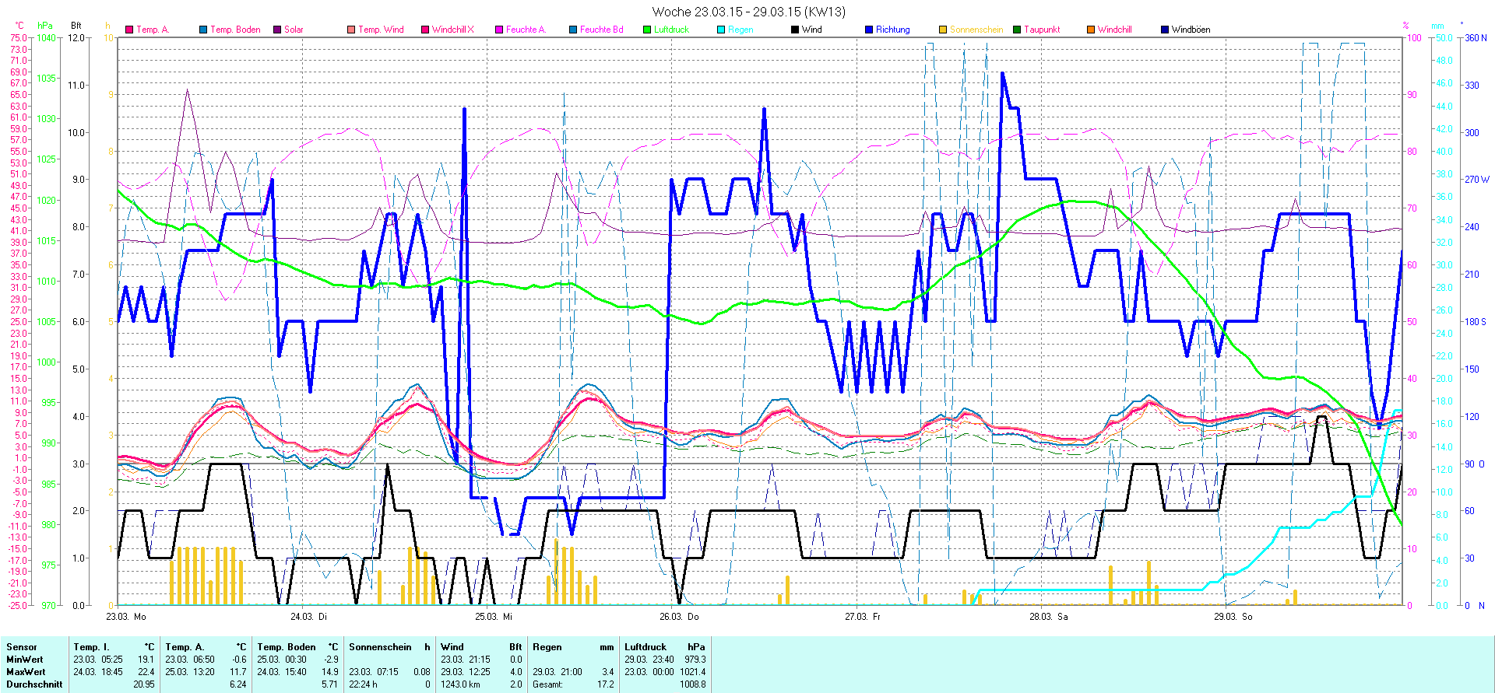Select the Feuchte Bd legend entry
This screenshot has width=1495, height=693.
601,30
